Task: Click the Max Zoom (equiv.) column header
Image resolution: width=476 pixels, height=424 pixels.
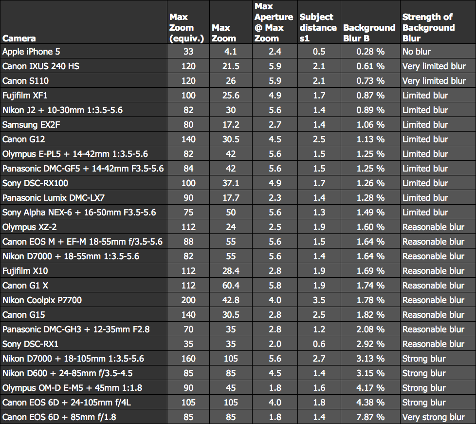Action: click(x=188, y=22)
